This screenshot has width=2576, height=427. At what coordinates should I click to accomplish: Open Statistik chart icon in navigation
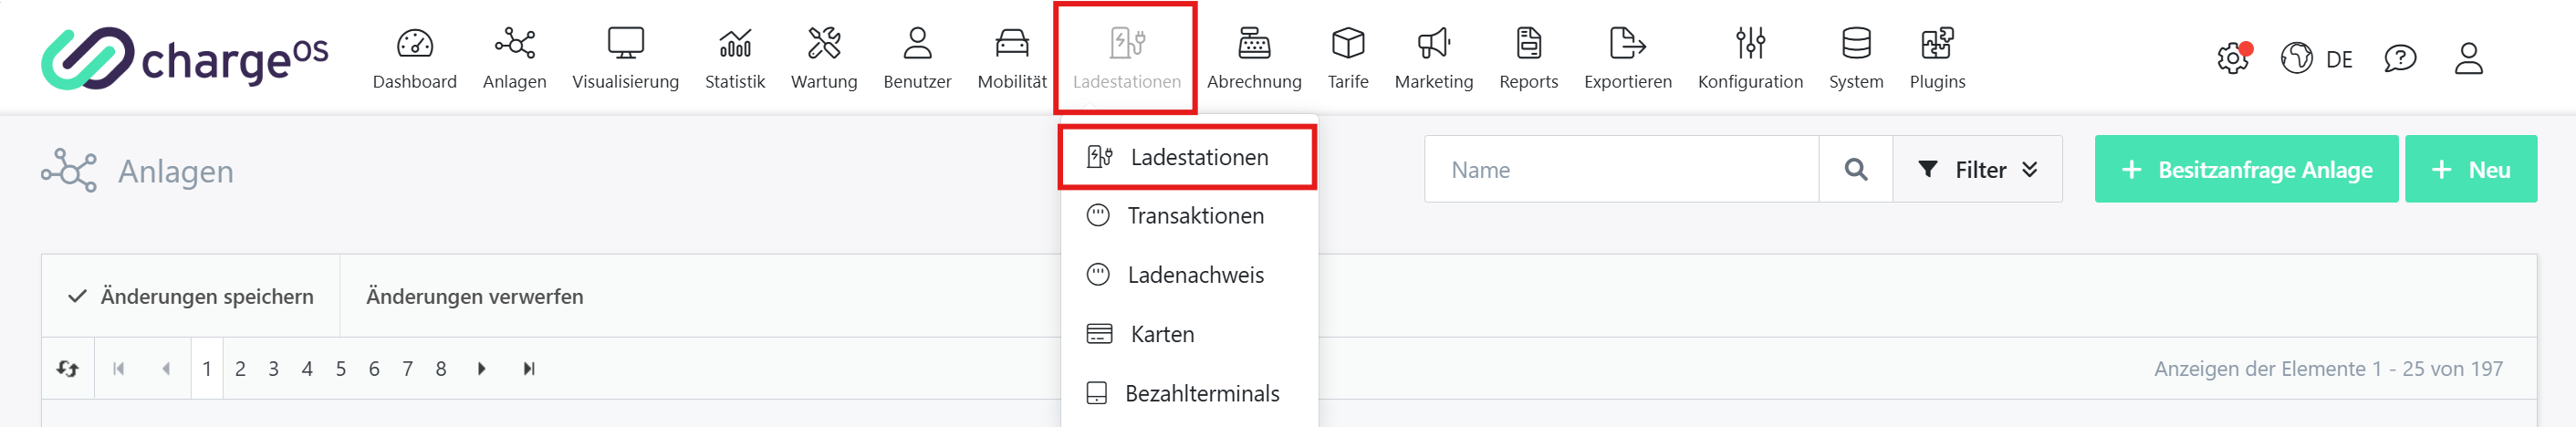734,44
